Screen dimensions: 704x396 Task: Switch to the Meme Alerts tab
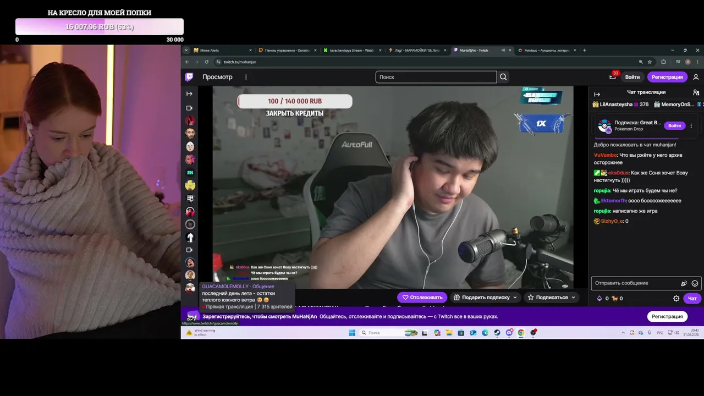[x=223, y=50]
